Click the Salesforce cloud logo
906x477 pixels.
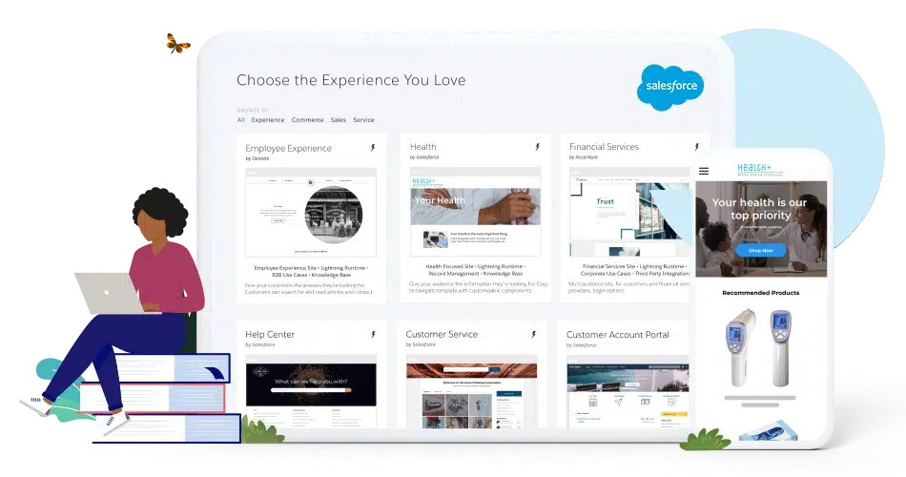pos(670,87)
